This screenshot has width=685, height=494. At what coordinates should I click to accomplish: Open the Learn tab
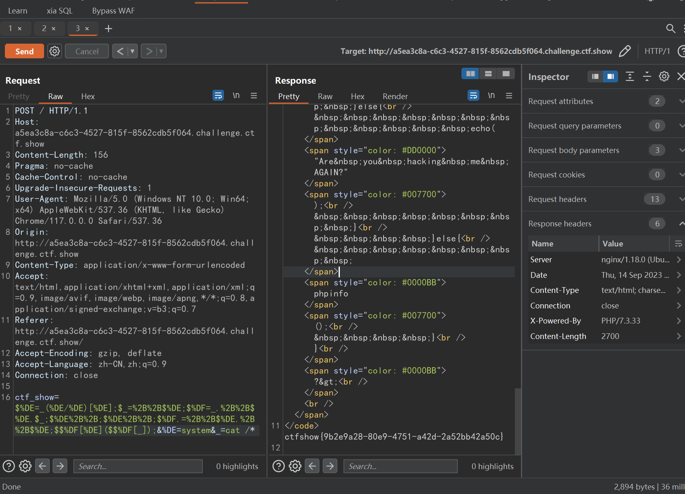tap(18, 11)
